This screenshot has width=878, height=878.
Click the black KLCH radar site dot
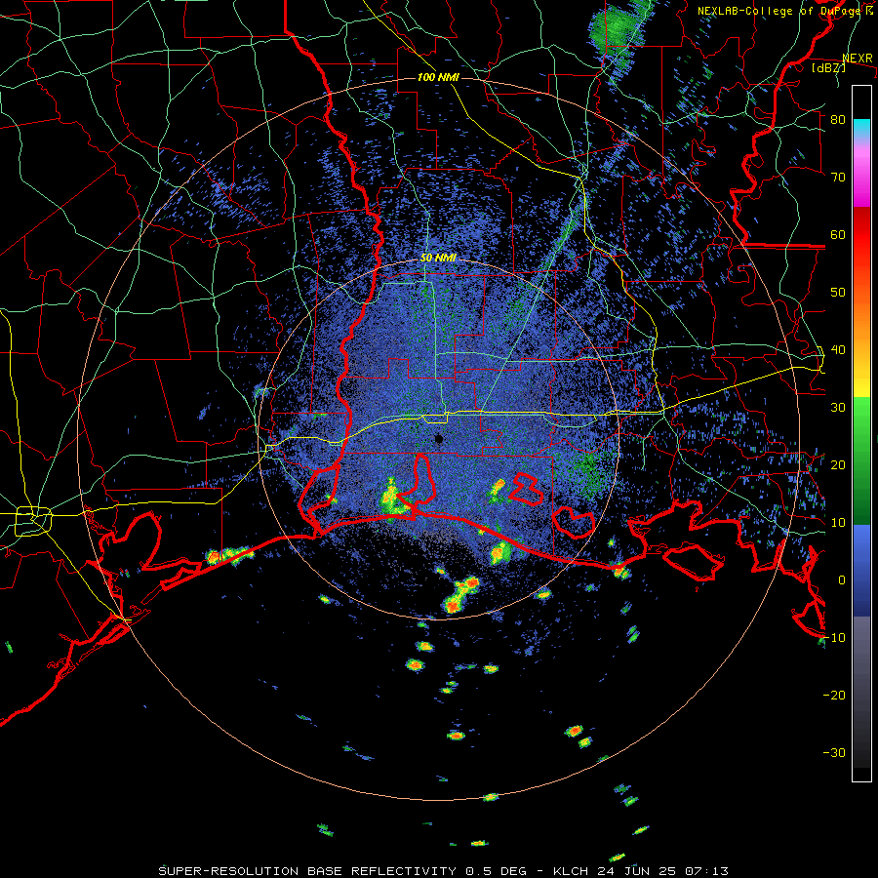439,439
